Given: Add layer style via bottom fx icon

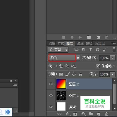Looking at the screenshot, I should pos(68,114).
